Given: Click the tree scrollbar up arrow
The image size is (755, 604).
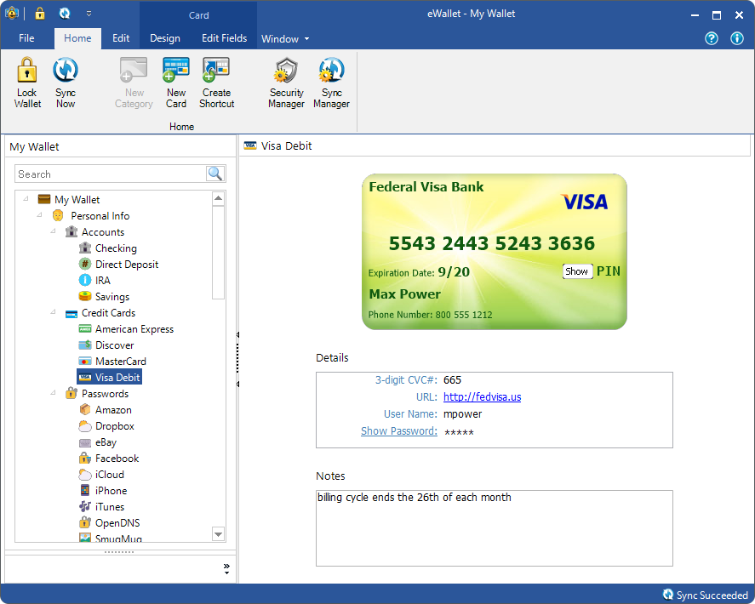Looking at the screenshot, I should point(218,198).
